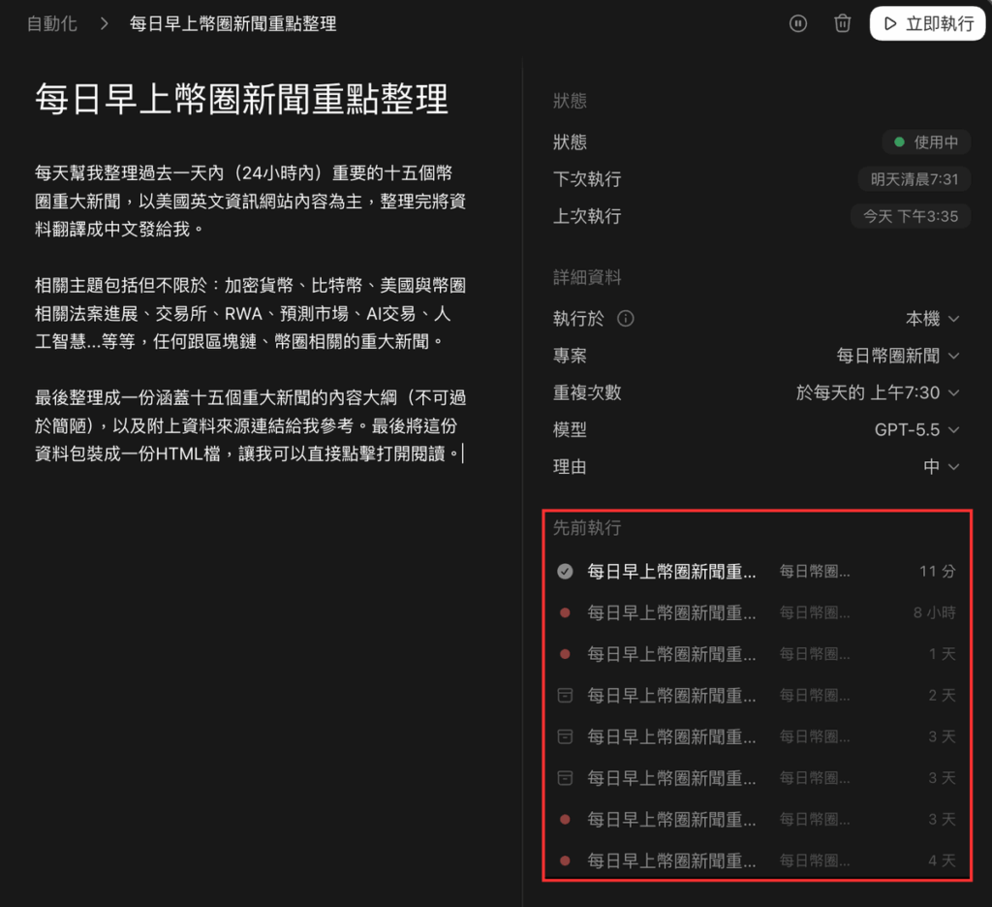Click the 使用中 status badge
This screenshot has height=907, width=992.
pyautogui.click(x=926, y=142)
